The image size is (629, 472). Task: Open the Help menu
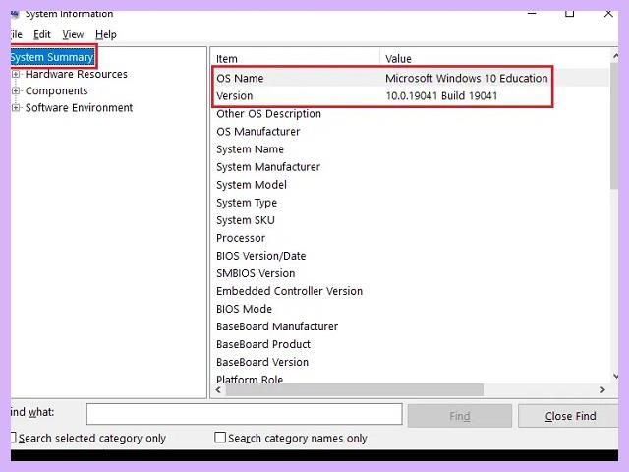click(x=106, y=35)
